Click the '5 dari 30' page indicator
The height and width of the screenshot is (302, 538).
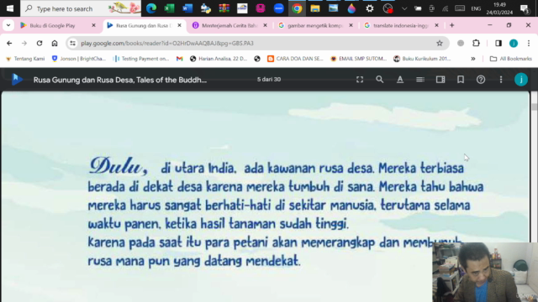point(269,80)
